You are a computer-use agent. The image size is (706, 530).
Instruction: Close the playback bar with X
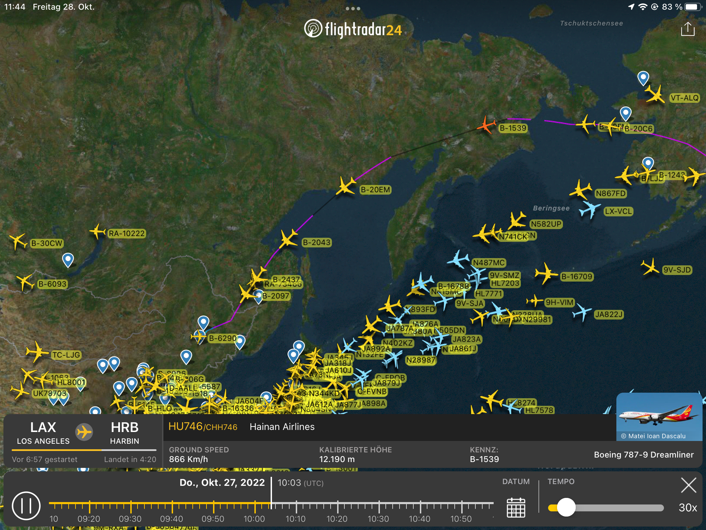688,485
